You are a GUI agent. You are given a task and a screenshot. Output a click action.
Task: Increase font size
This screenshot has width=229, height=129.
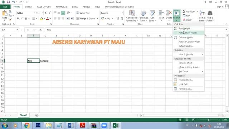point(46,13)
